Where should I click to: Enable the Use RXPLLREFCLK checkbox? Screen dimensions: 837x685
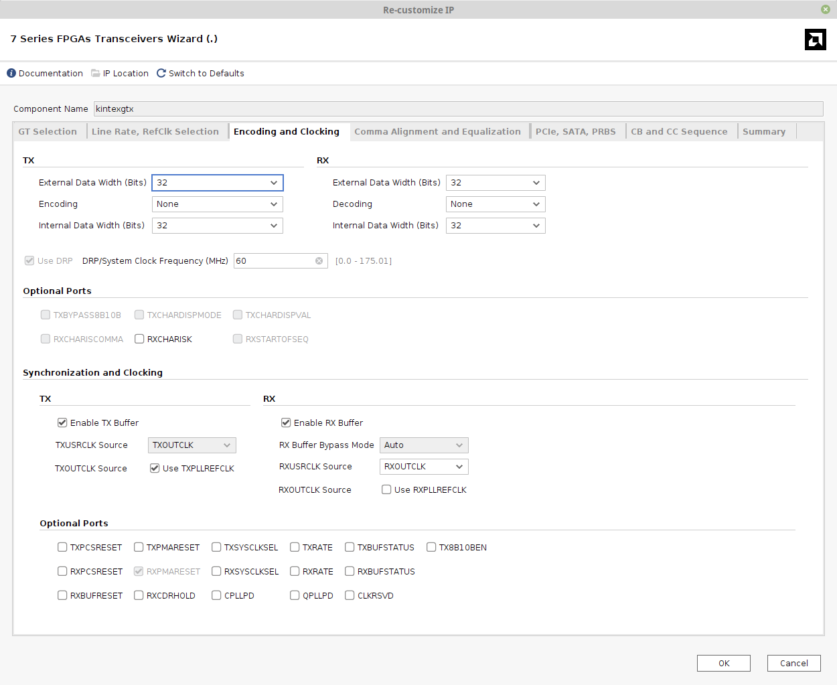coord(386,489)
